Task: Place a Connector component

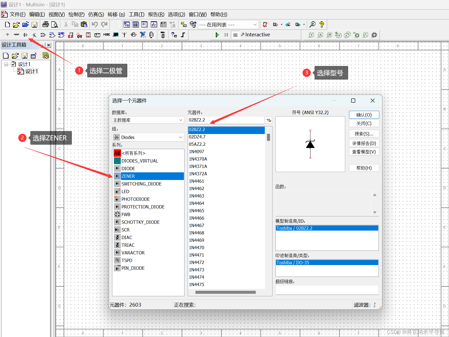Action: (152, 35)
